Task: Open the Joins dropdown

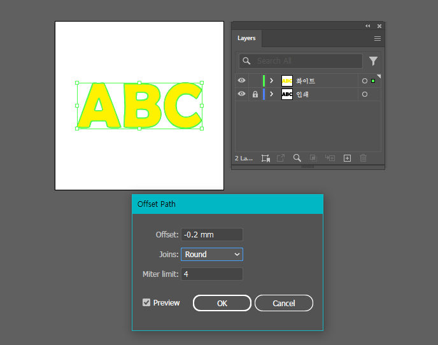Action: (x=212, y=255)
